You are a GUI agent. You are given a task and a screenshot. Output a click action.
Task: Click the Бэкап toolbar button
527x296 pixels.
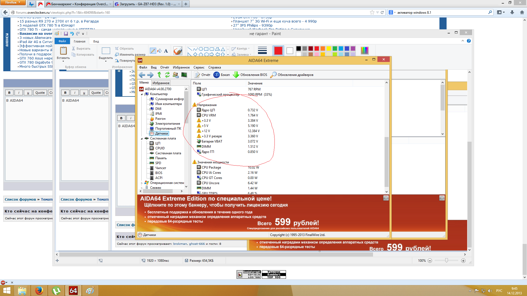click(222, 75)
